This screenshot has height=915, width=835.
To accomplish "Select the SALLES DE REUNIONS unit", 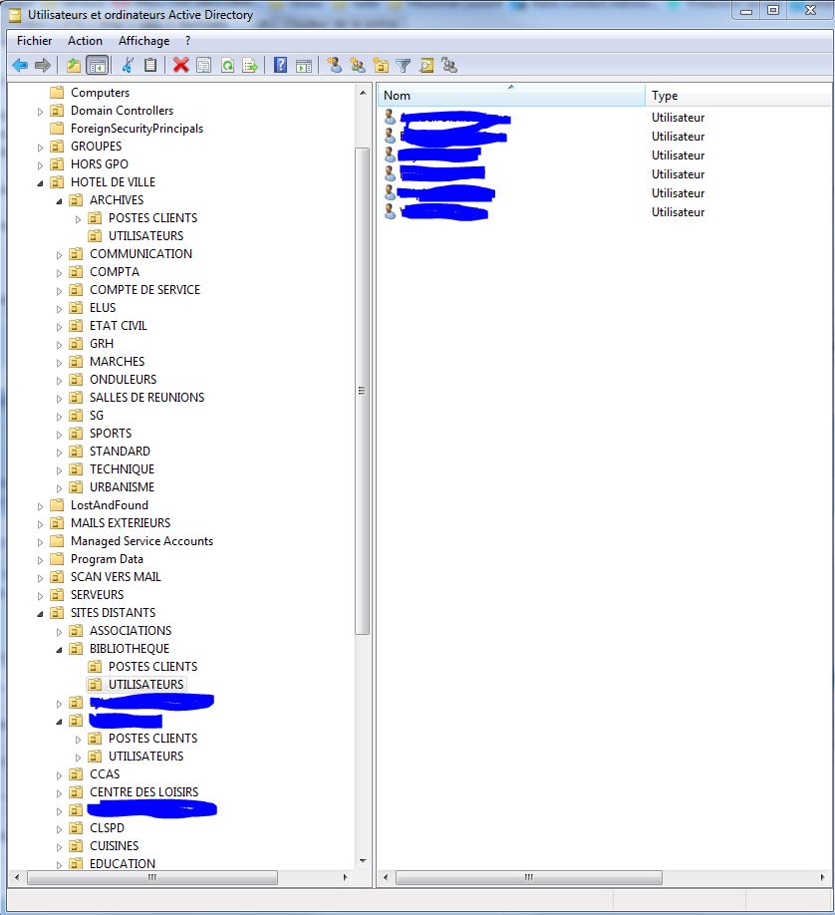I will coord(147,398).
